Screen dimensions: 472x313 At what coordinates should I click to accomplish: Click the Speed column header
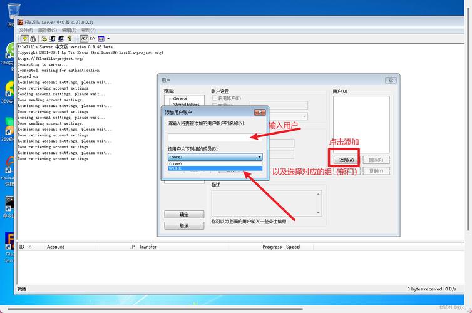pos(293,247)
